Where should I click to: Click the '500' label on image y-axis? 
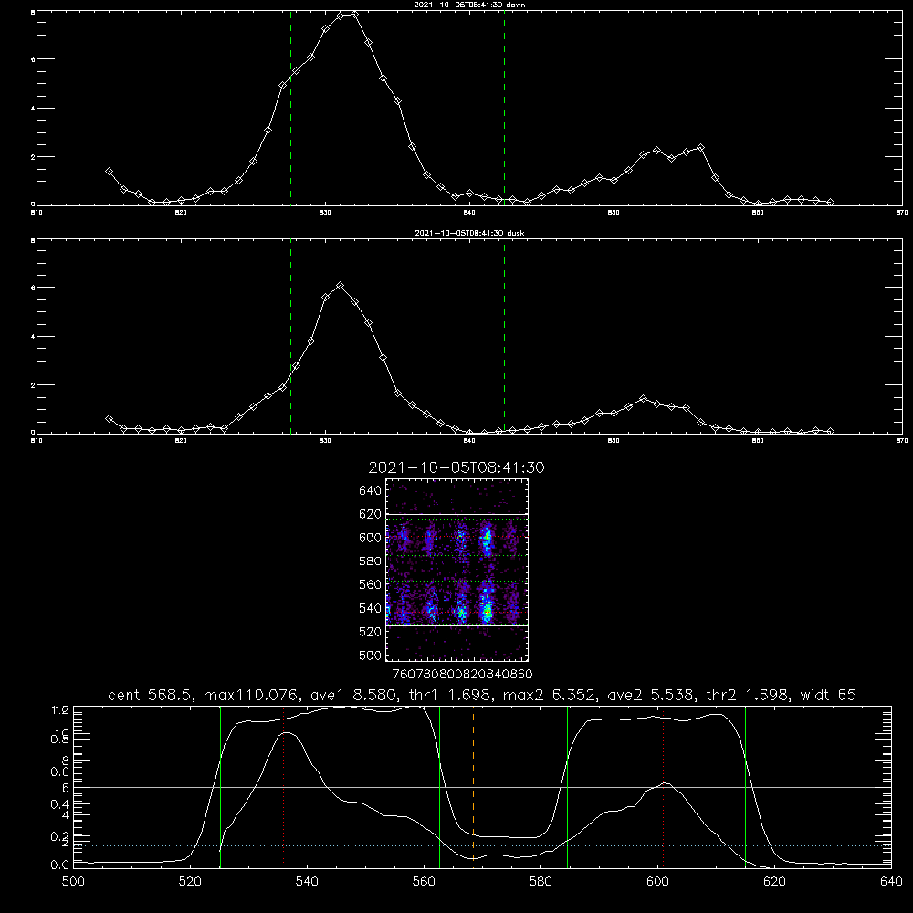click(x=370, y=655)
